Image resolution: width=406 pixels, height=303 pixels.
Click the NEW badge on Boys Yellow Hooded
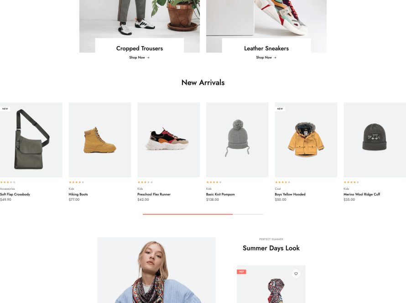[x=280, y=109]
